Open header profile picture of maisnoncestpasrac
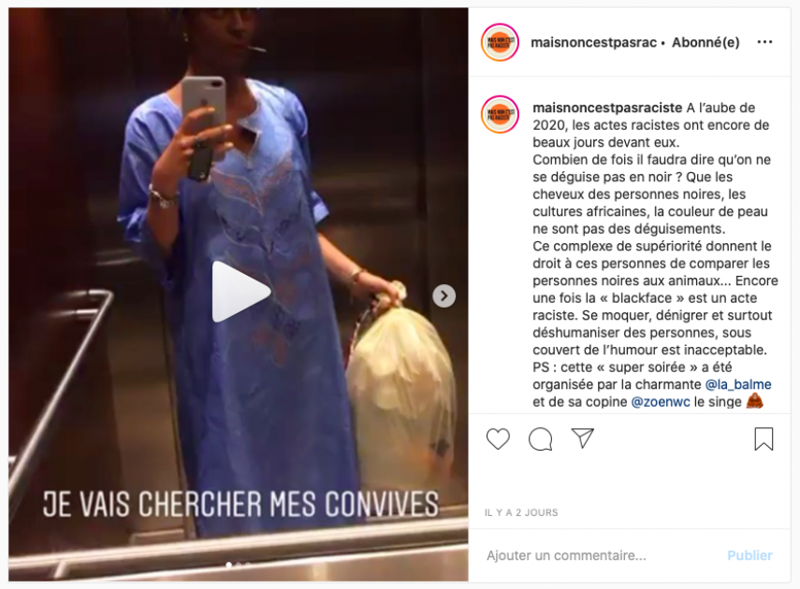 (500, 42)
